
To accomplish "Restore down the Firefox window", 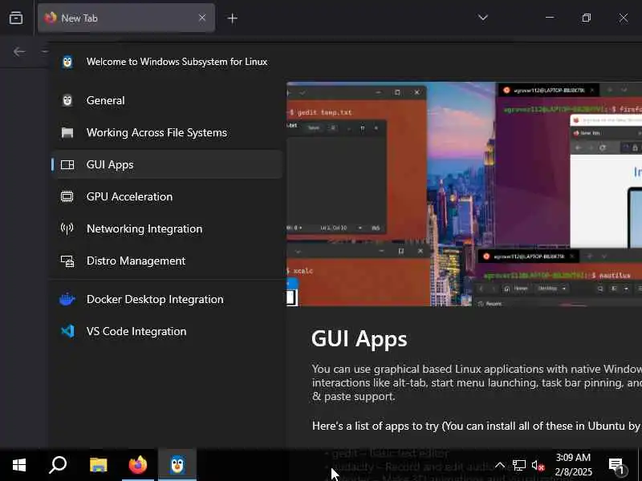I will [x=587, y=18].
